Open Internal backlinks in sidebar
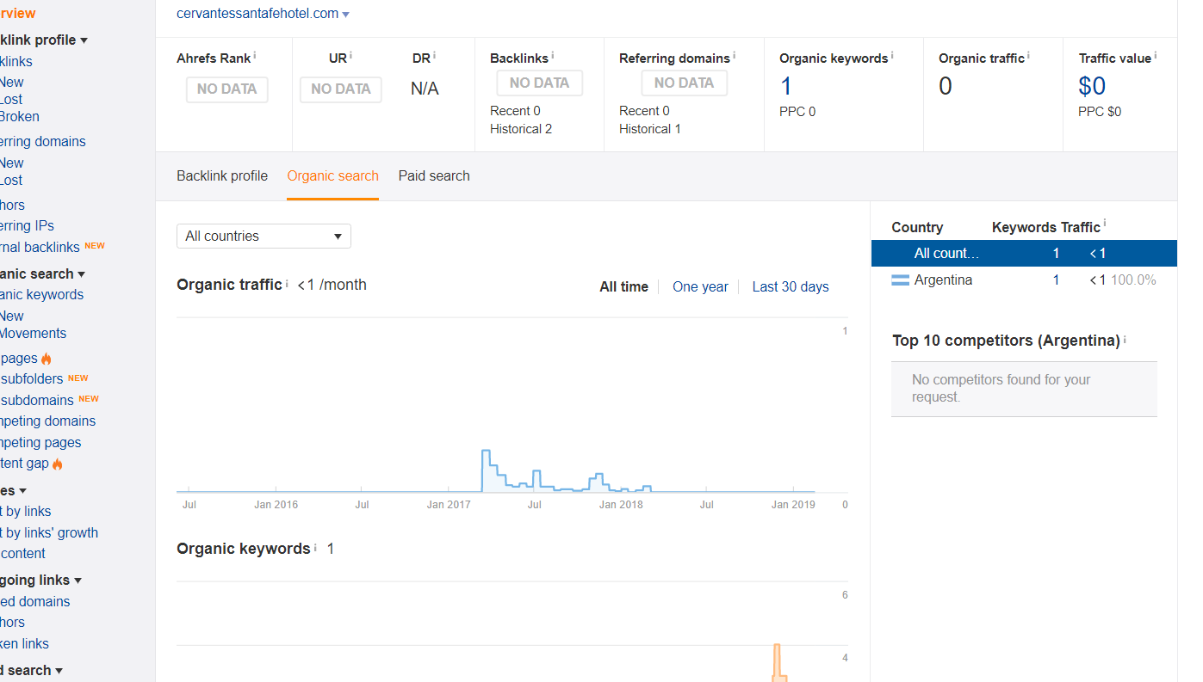1203x682 pixels. (40, 247)
